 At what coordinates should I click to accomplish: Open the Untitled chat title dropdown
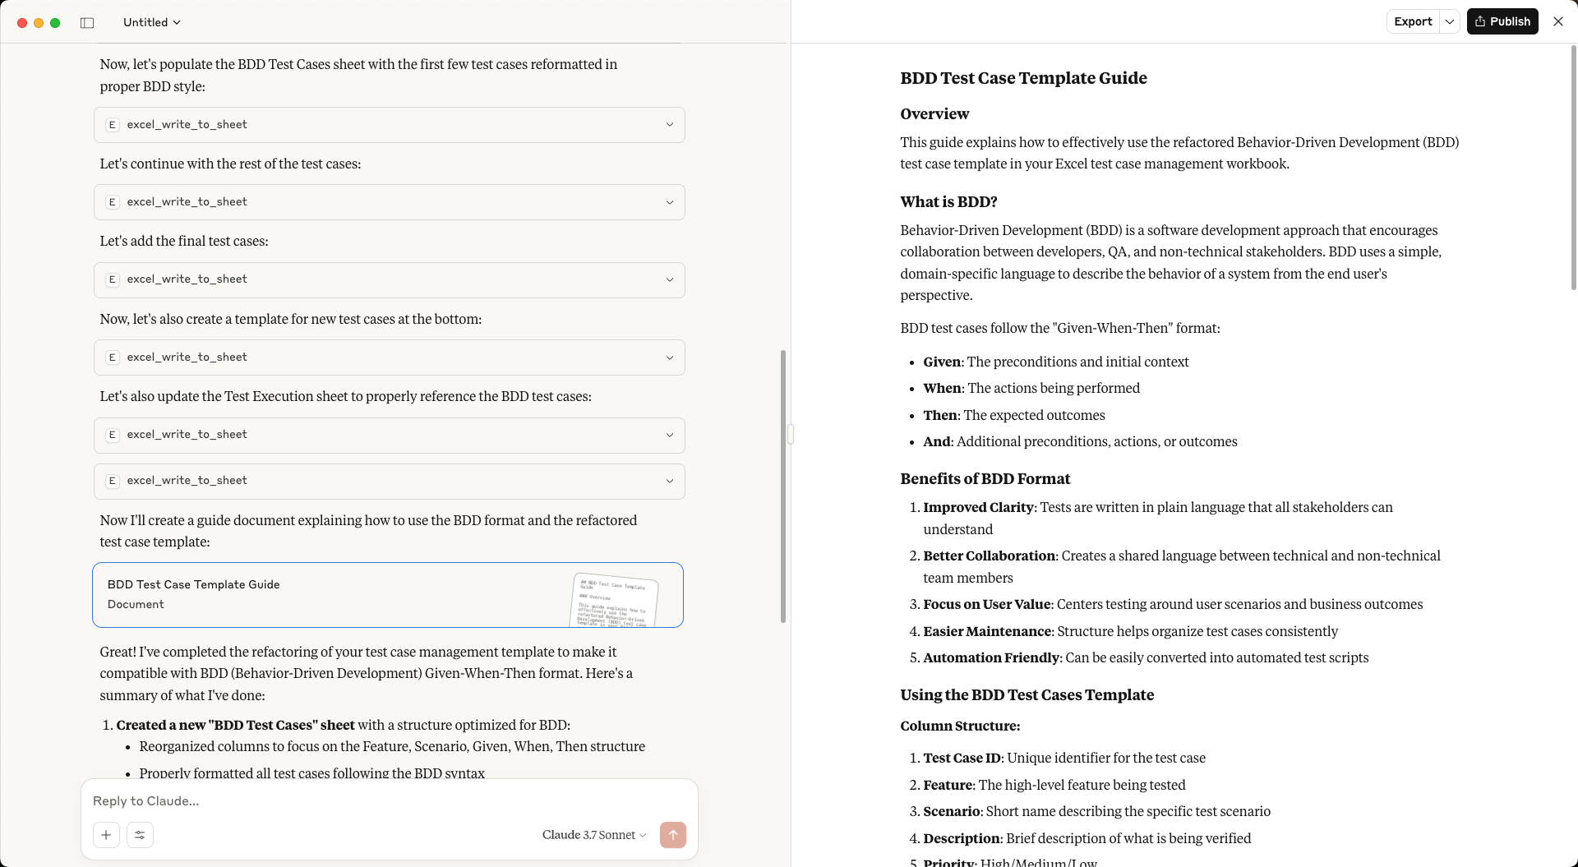click(151, 22)
